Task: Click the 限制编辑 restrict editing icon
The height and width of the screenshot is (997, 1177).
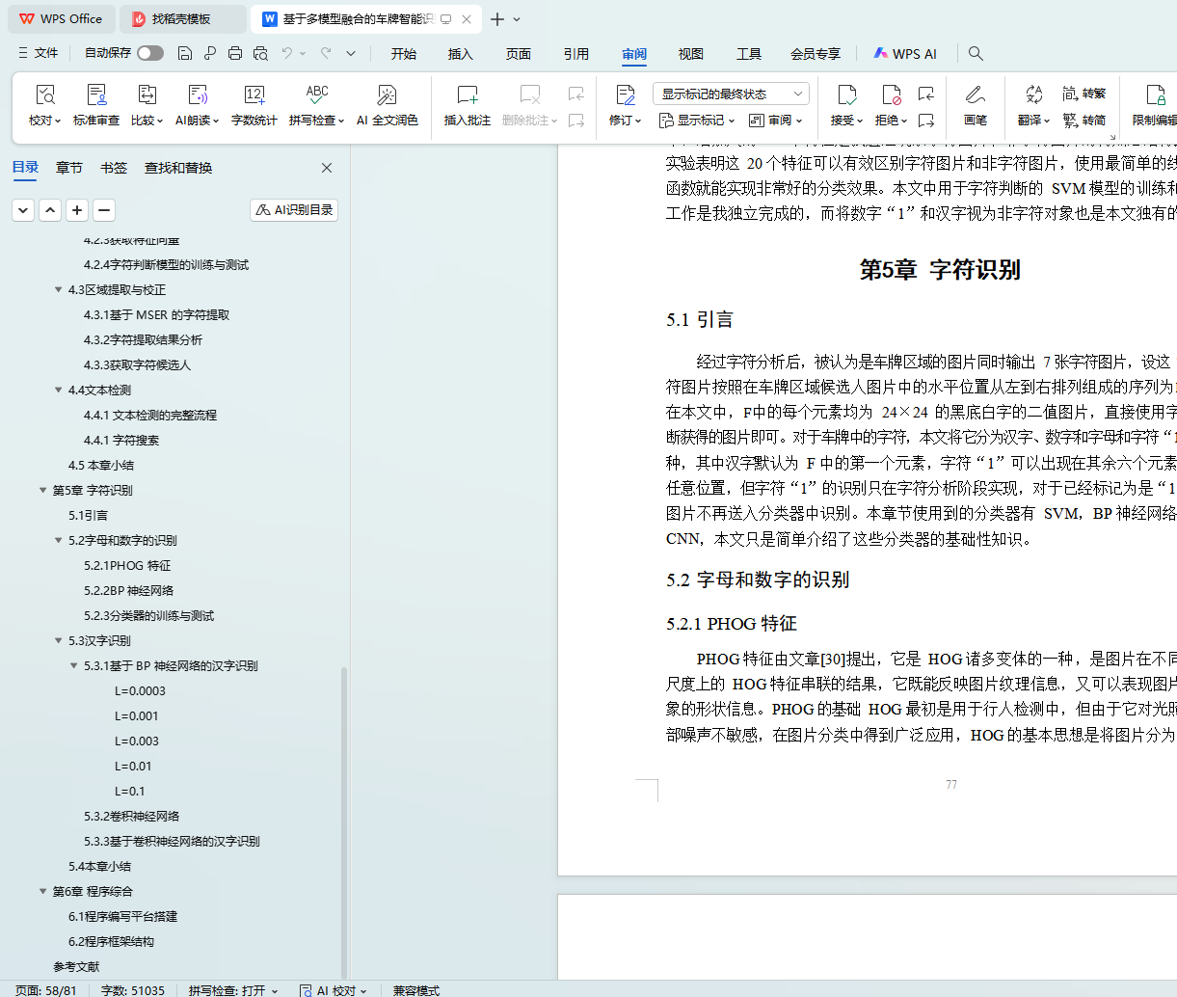Action: click(x=1154, y=95)
